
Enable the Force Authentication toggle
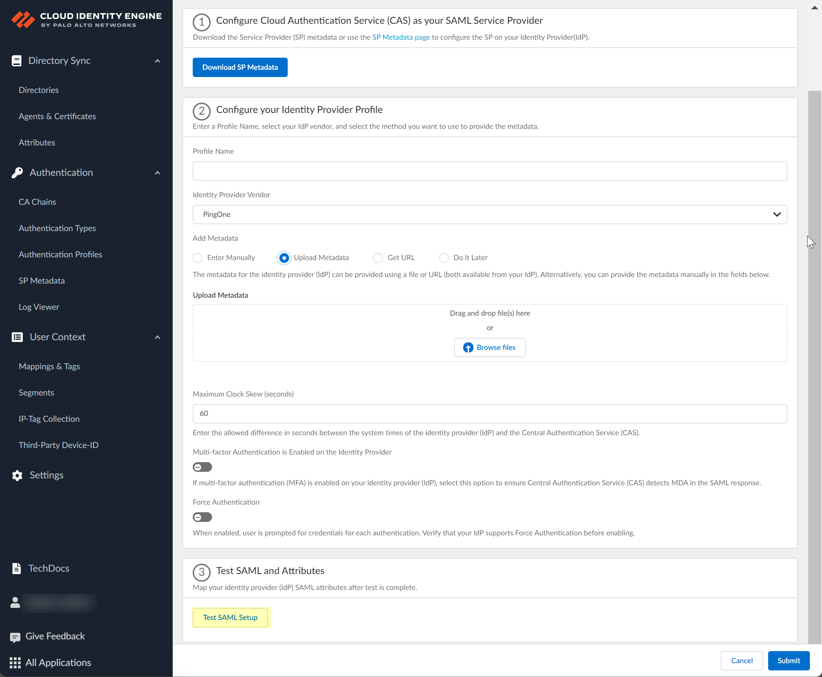(x=202, y=517)
